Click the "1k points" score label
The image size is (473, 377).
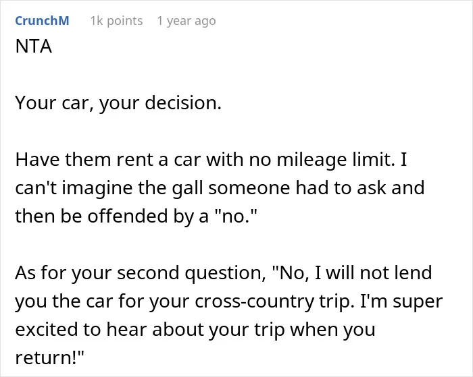pyautogui.click(x=116, y=21)
